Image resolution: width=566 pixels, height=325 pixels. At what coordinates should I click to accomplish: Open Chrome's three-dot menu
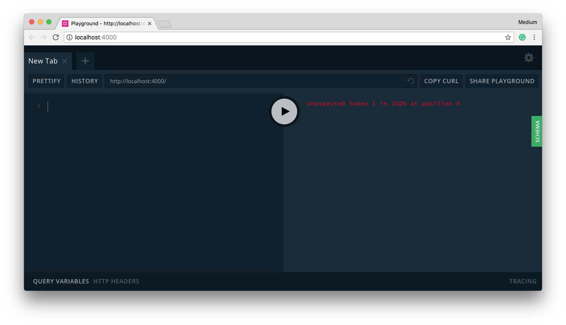534,37
